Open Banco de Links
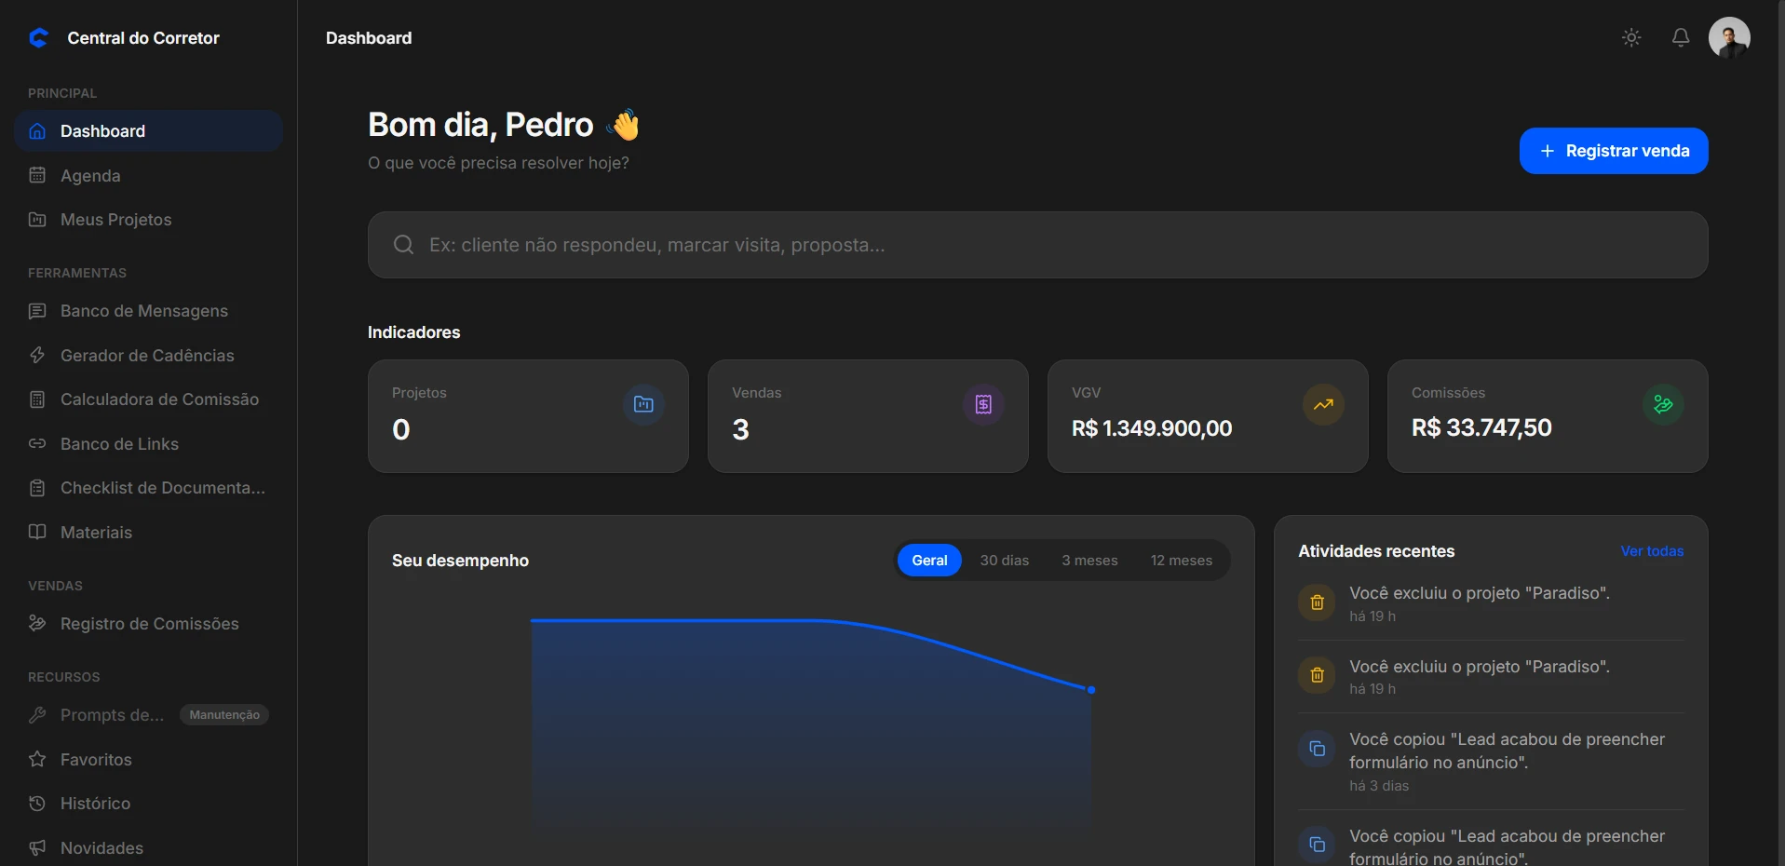This screenshot has width=1785, height=866. pyautogui.click(x=148, y=444)
